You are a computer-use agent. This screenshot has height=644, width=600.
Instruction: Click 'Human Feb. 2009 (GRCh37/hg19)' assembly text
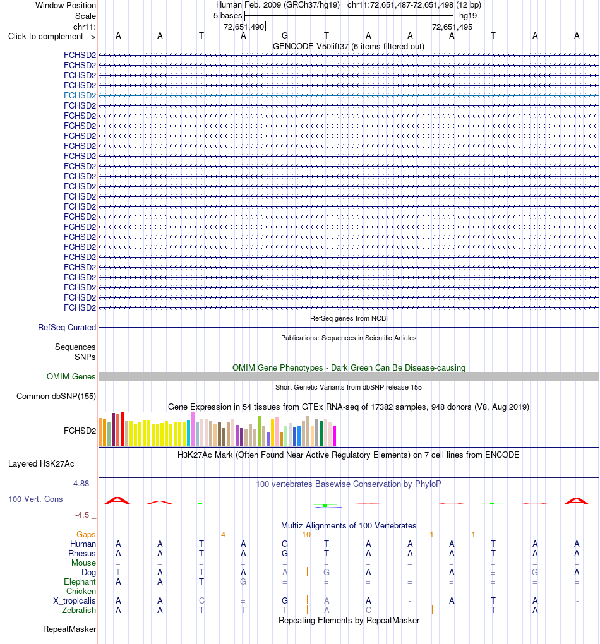[x=278, y=5]
